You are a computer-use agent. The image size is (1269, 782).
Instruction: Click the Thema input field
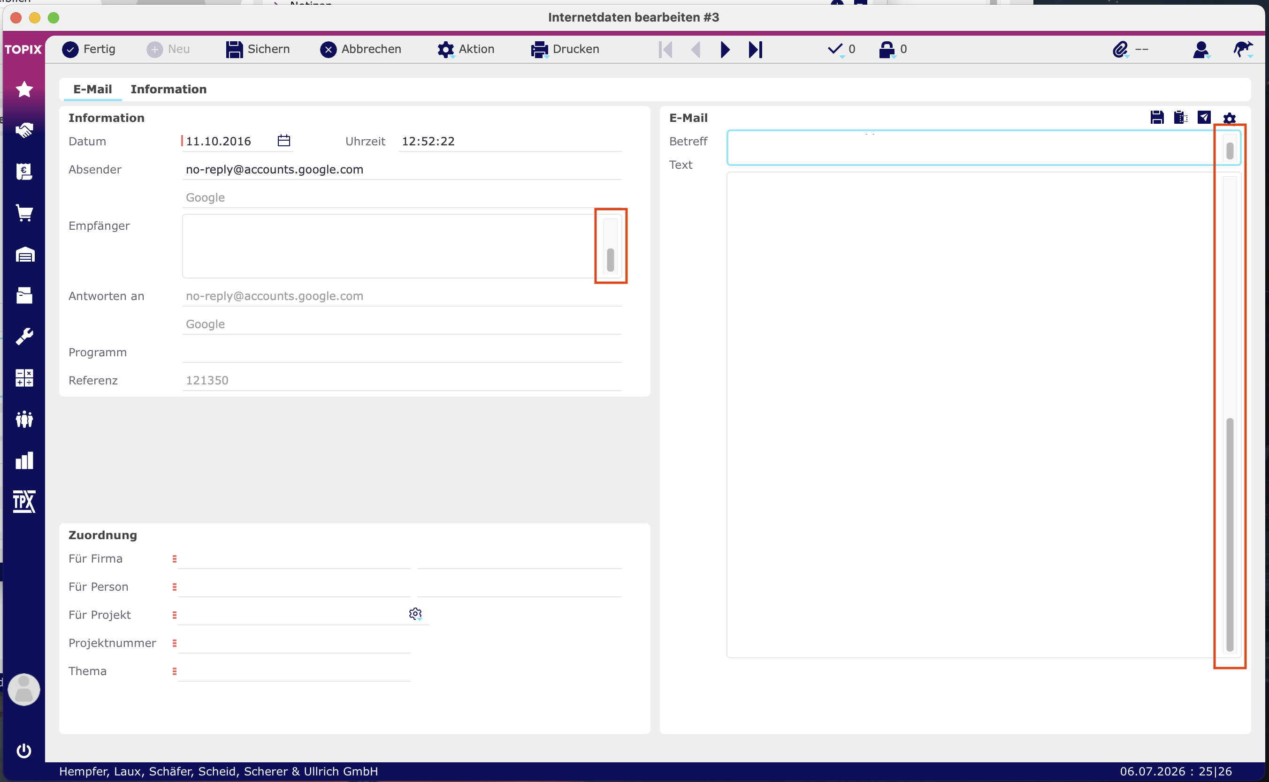[x=294, y=671]
